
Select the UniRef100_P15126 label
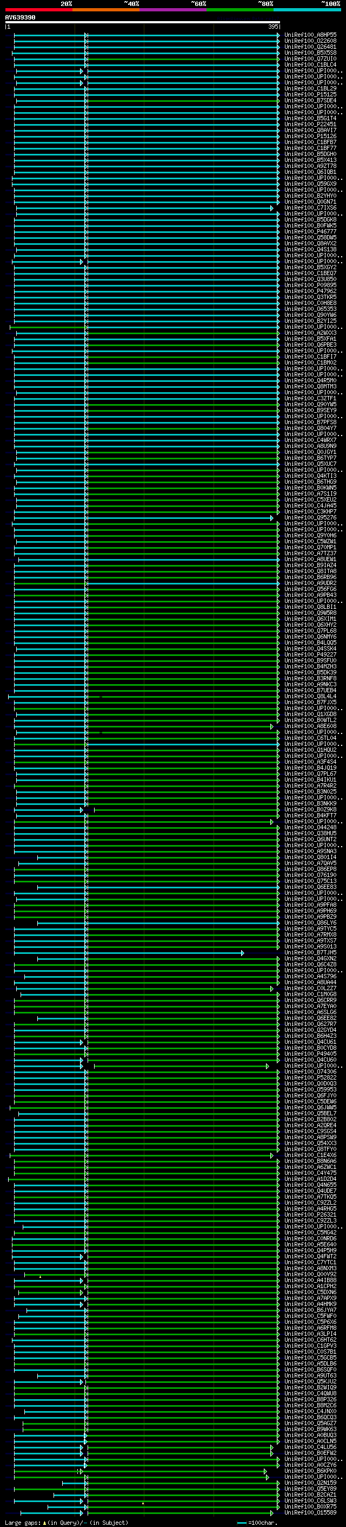click(310, 137)
